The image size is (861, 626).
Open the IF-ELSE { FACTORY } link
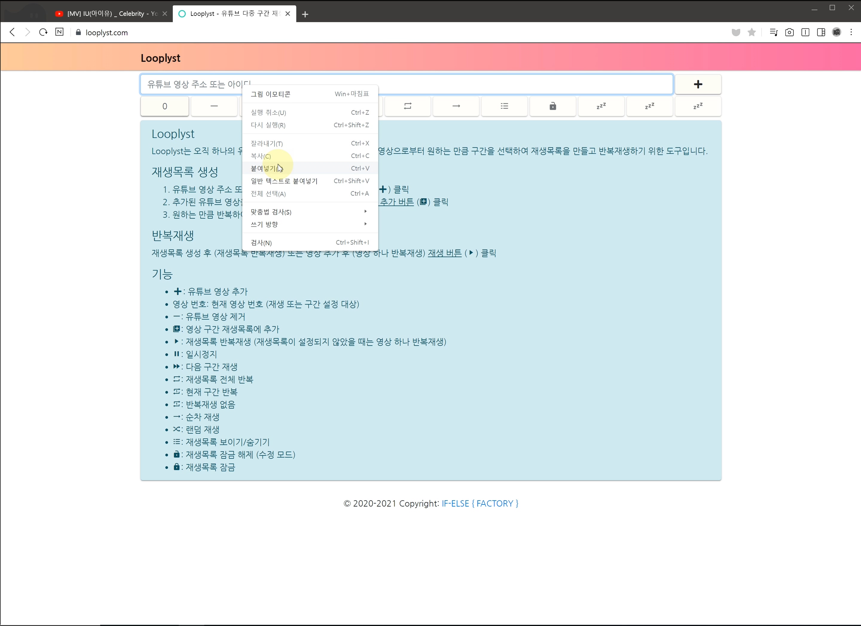click(x=480, y=503)
